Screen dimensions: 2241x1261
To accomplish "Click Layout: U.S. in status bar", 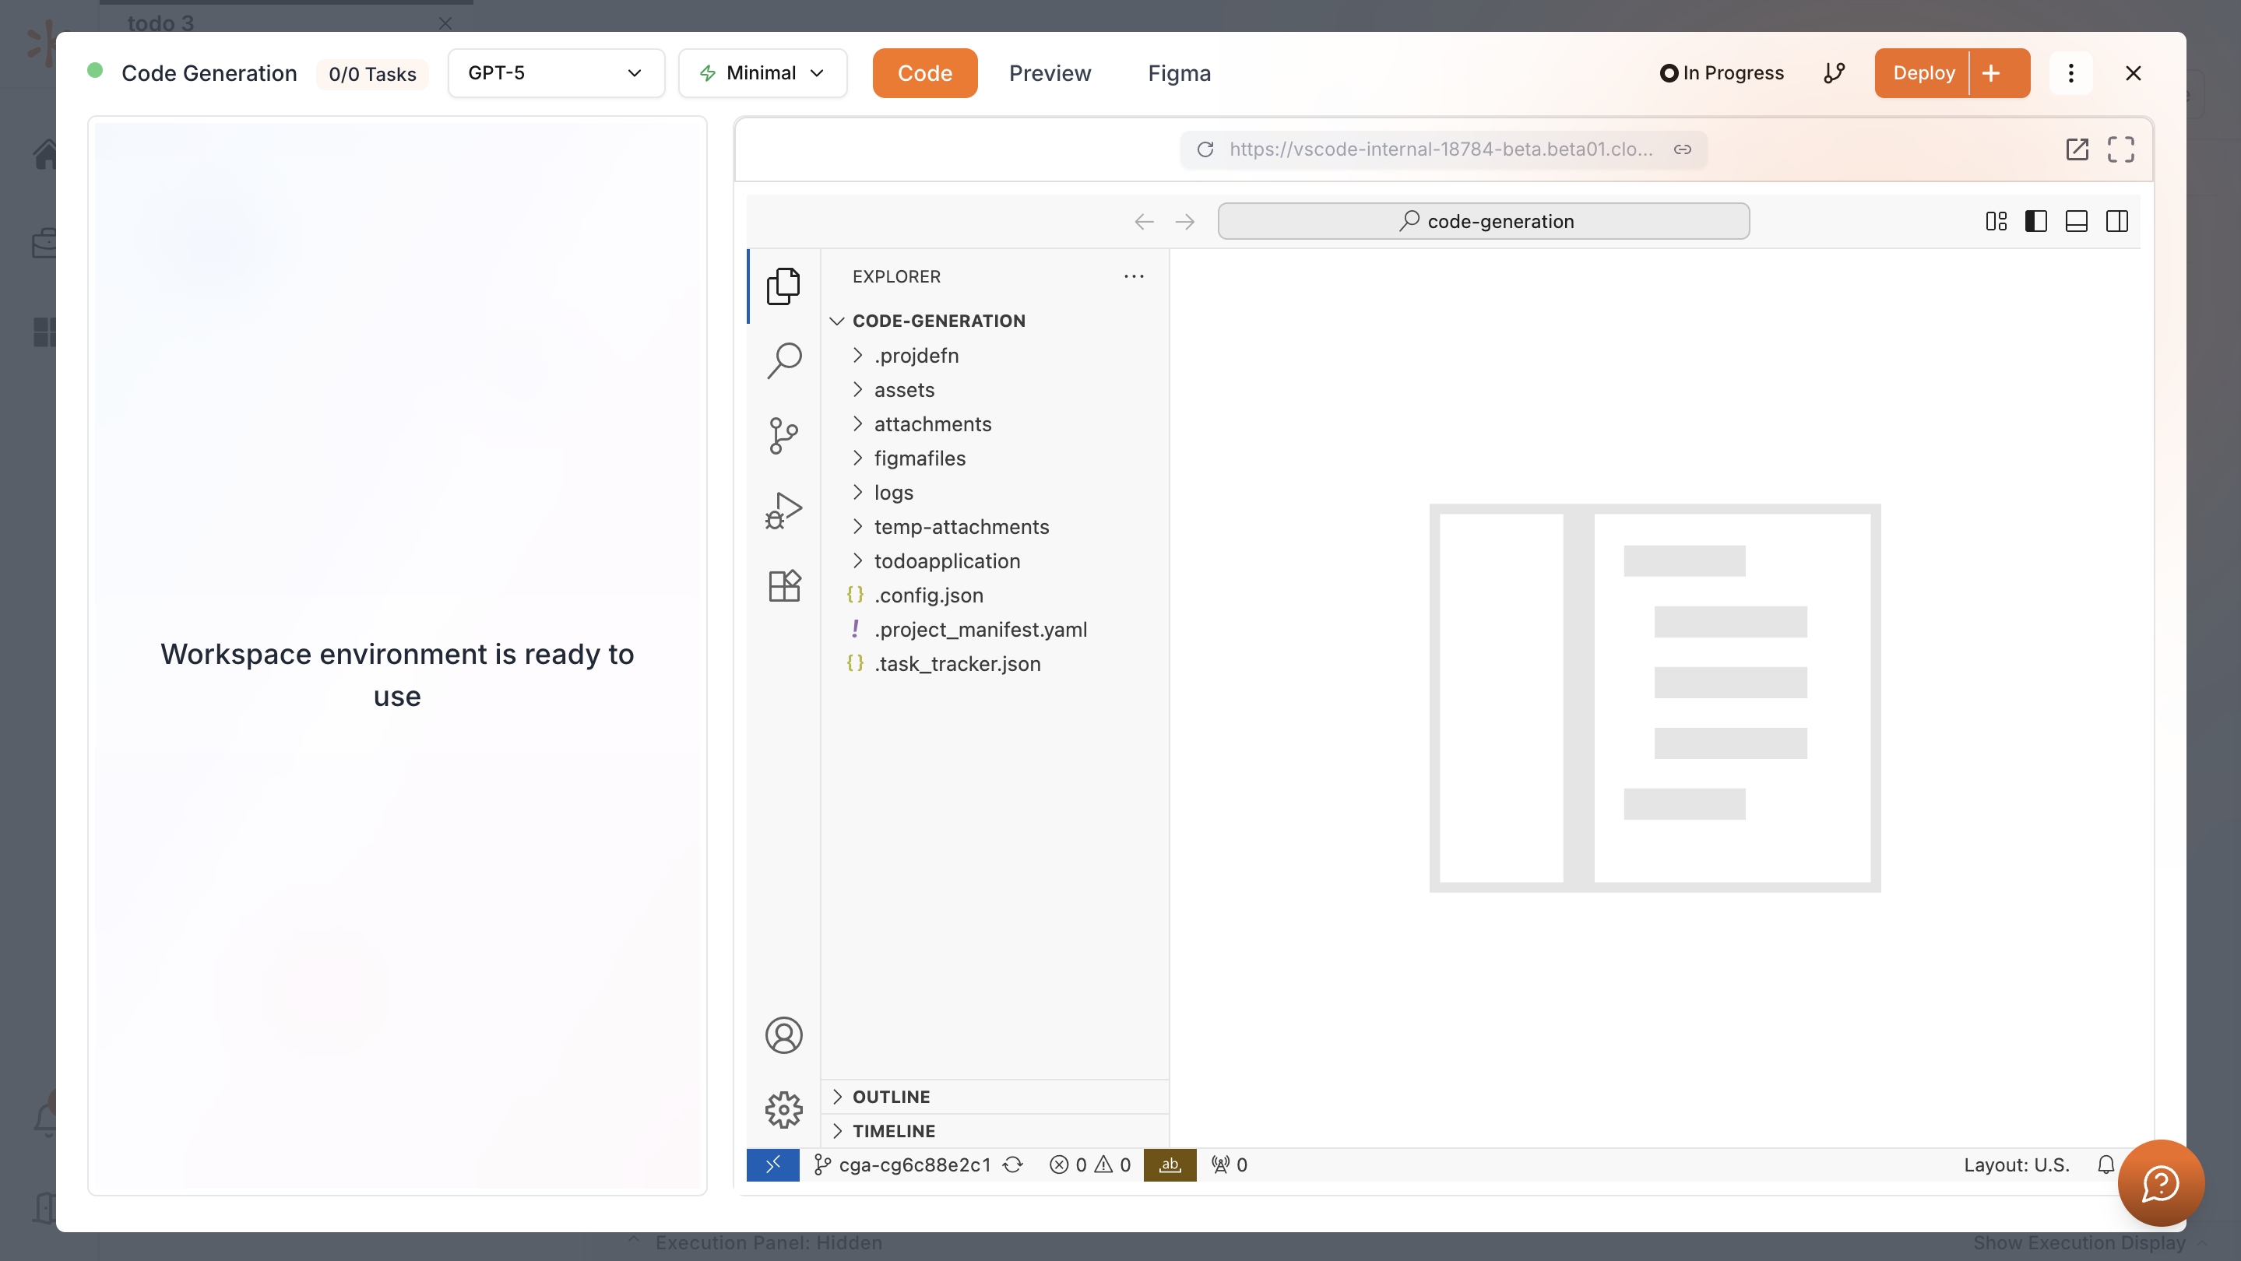I will click(x=2016, y=1164).
